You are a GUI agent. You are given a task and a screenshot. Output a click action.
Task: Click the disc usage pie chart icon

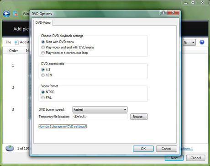click(x=10, y=148)
